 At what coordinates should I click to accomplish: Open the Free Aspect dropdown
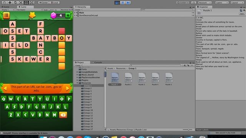coord(29,10)
